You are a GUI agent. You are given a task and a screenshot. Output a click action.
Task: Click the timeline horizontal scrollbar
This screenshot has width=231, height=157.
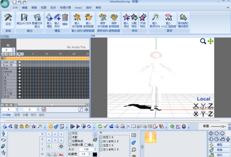(x=52, y=105)
